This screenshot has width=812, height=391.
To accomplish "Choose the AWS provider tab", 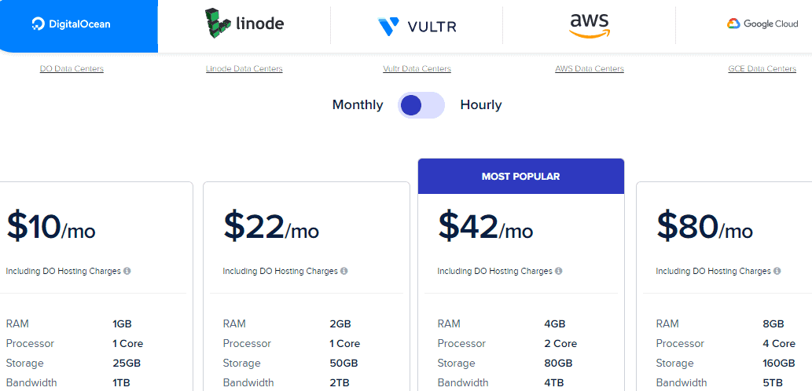I will 589,24.
